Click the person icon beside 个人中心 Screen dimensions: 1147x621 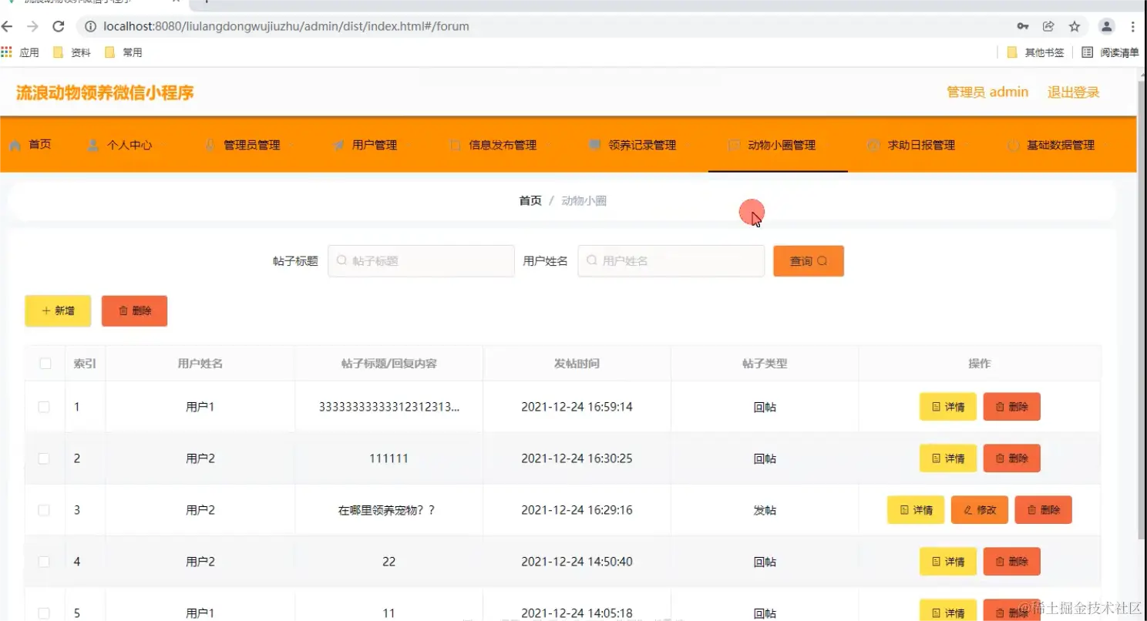pos(93,145)
